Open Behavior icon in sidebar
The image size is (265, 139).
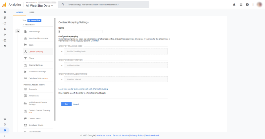5,40
